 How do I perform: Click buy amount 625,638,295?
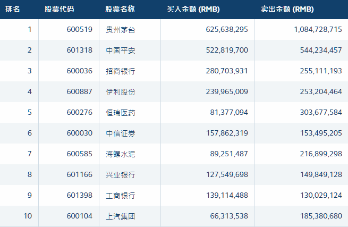pos(227,29)
